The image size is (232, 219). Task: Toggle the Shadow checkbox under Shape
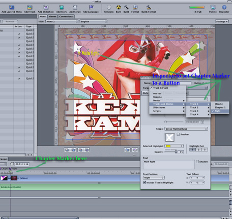coord(178,134)
